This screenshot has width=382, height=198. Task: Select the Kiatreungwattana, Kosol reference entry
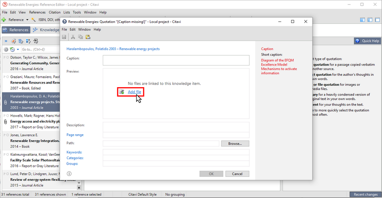[31, 160]
